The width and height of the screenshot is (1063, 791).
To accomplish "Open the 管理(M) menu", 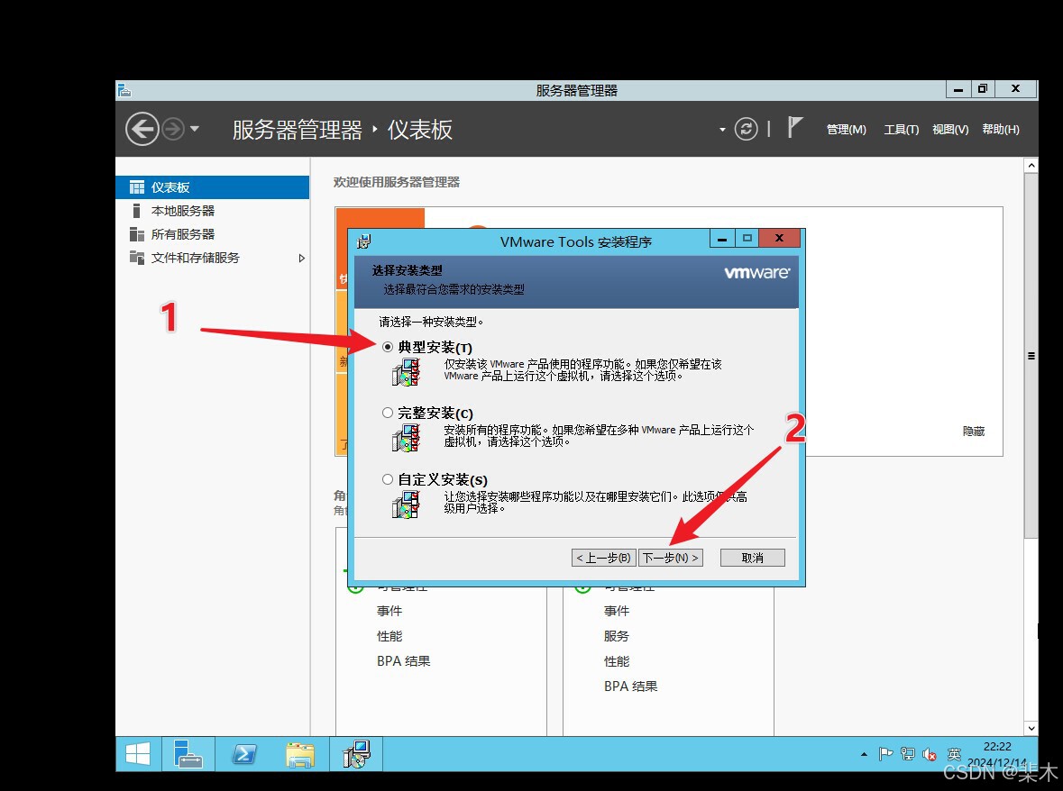I will tap(846, 130).
